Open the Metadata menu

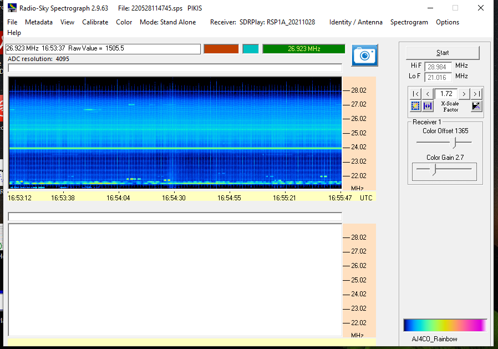[39, 22]
